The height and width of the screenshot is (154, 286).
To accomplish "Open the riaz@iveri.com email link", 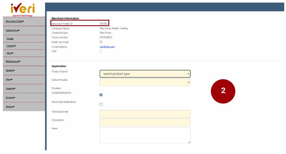I will pos(107,47).
